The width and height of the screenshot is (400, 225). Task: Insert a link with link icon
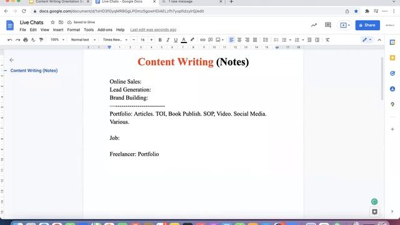click(202, 40)
